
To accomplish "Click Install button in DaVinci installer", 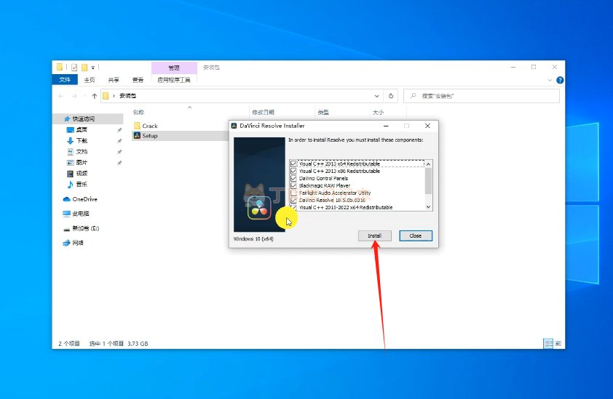I will (374, 235).
